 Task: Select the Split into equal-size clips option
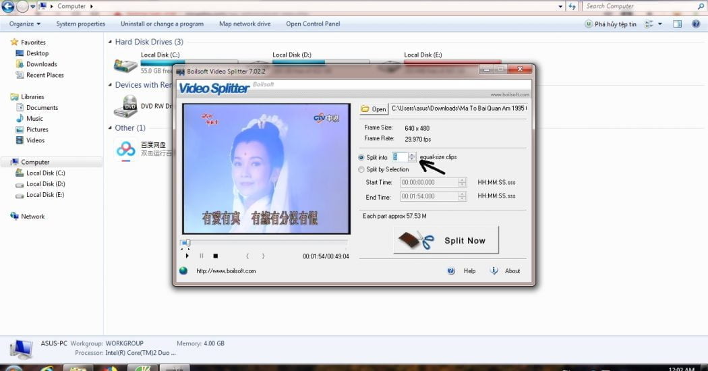pos(361,157)
